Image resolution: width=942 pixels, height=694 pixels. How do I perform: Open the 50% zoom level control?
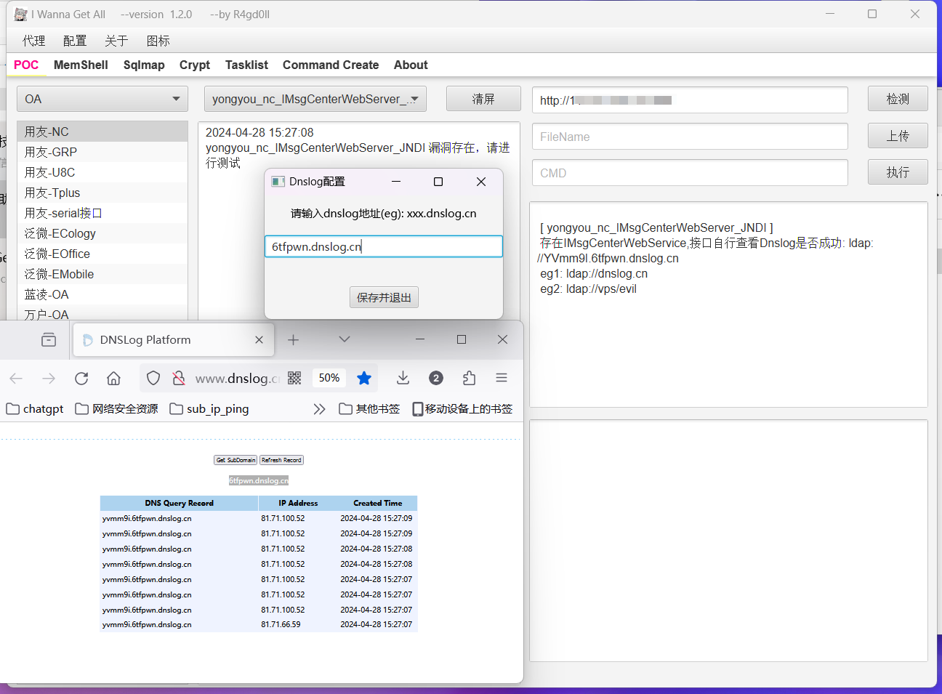tap(329, 378)
